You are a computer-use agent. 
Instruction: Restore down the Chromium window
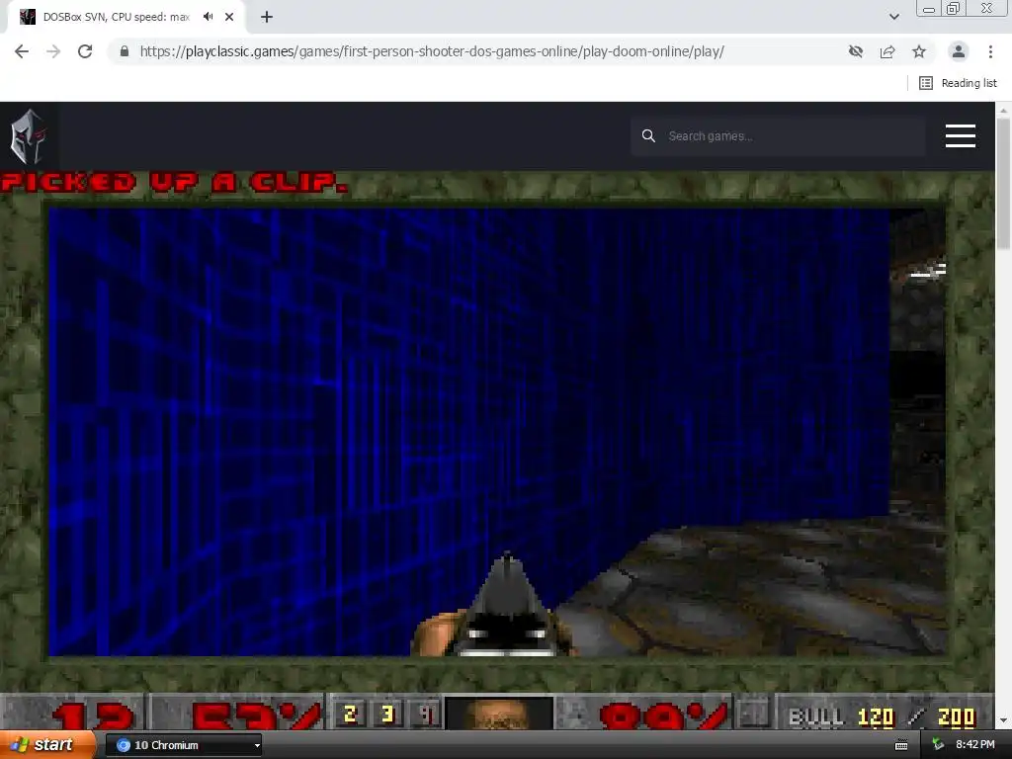coord(953,9)
